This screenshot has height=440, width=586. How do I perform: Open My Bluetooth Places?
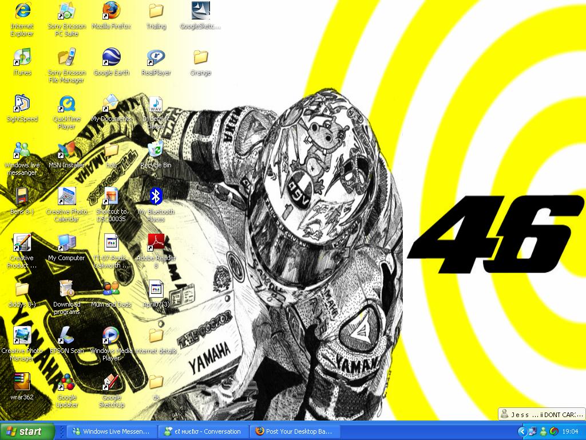click(156, 197)
